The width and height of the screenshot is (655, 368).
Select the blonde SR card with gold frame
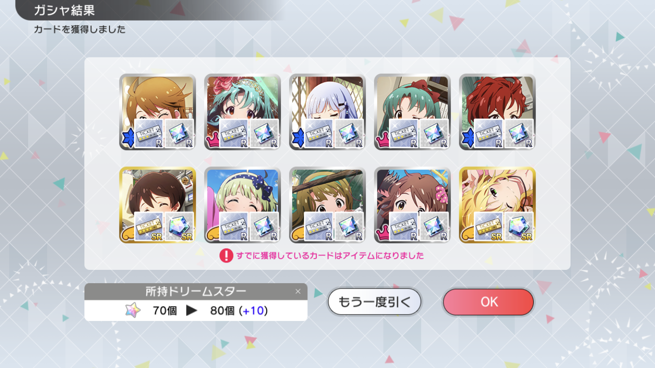tap(497, 205)
